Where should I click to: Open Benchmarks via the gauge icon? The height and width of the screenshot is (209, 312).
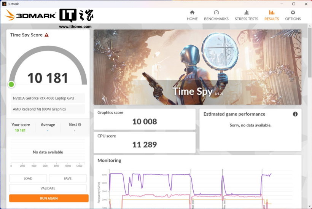[x=216, y=13]
